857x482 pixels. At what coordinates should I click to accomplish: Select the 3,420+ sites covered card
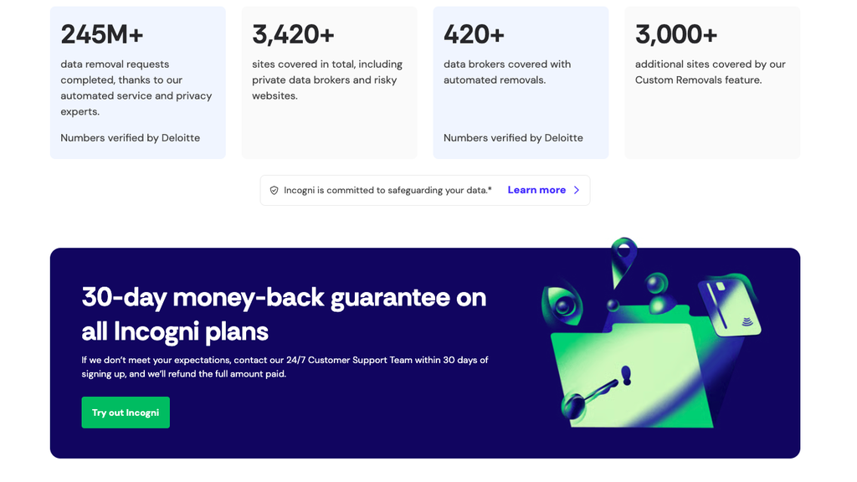(329, 83)
